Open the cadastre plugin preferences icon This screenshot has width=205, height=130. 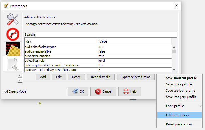(x=13, y=49)
